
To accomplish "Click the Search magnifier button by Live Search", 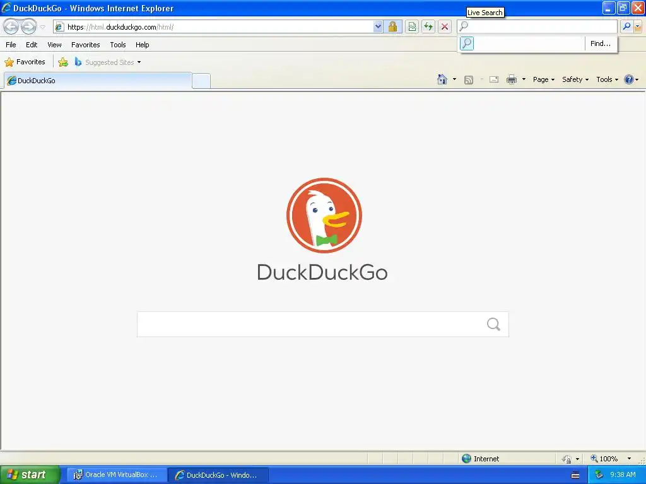I will pos(626,26).
